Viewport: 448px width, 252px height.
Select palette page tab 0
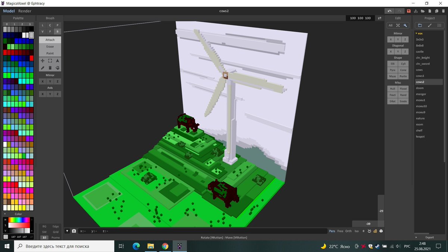pyautogui.click(x=7, y=24)
